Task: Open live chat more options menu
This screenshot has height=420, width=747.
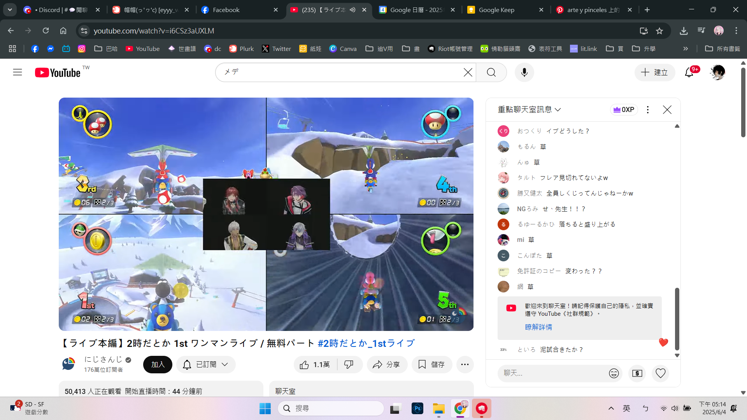Action: tap(648, 110)
